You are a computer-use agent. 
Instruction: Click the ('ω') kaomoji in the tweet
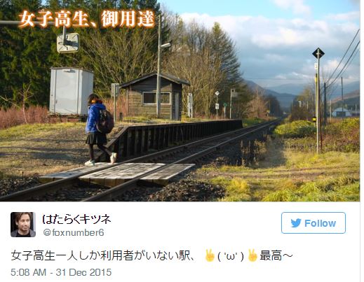(x=231, y=256)
